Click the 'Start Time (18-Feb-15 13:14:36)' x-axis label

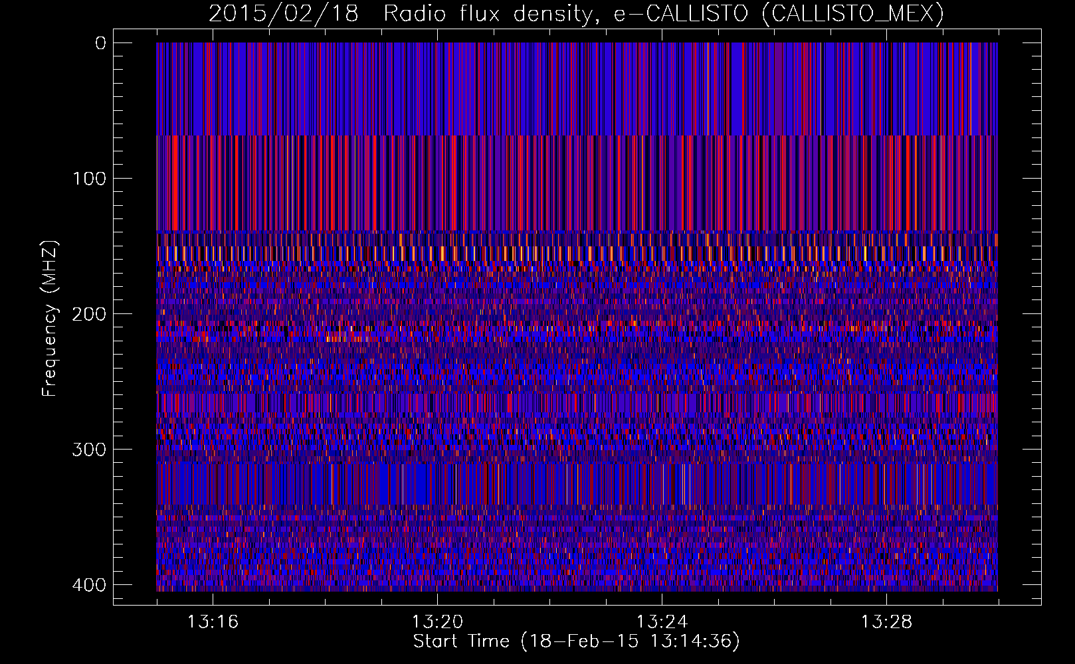pyautogui.click(x=576, y=641)
